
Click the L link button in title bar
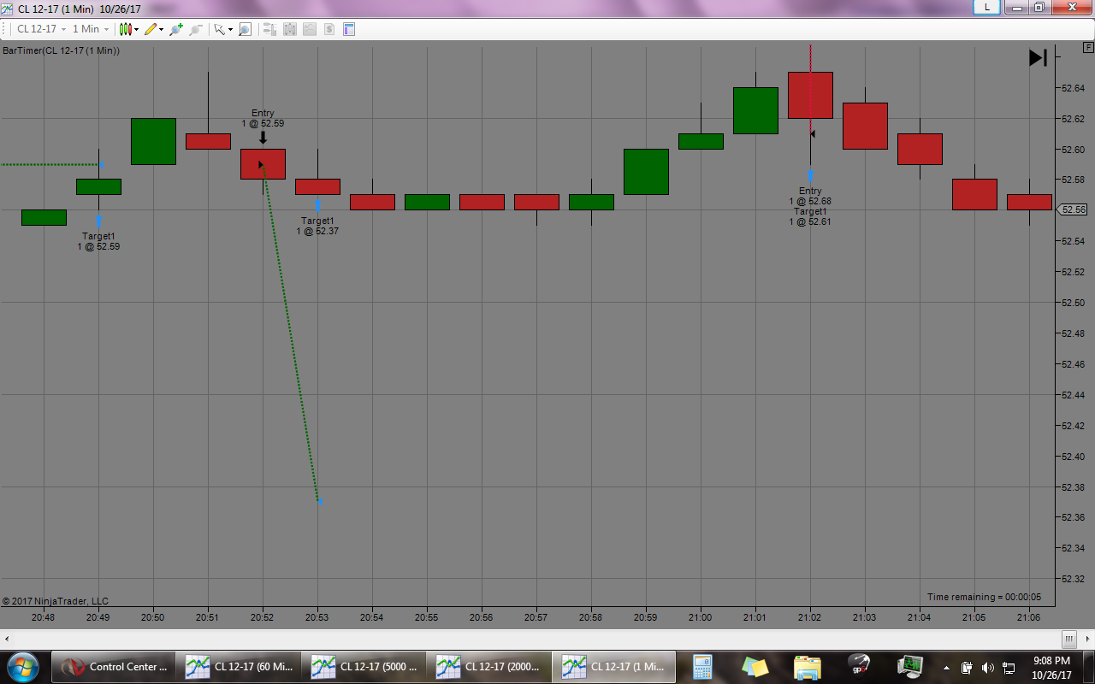click(987, 7)
